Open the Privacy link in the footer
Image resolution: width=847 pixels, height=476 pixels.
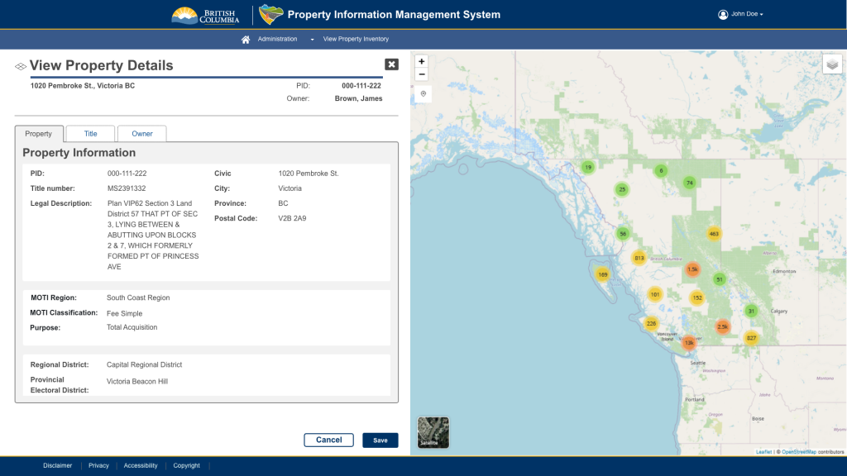tap(98, 465)
